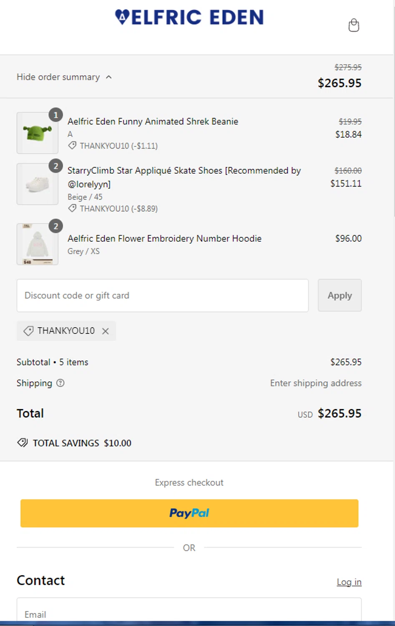Click Hide order summary text
The height and width of the screenshot is (626, 395).
click(58, 77)
